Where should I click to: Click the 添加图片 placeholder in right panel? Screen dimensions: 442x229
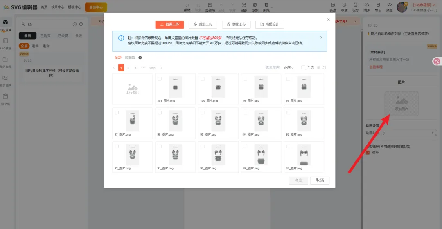[x=401, y=103]
